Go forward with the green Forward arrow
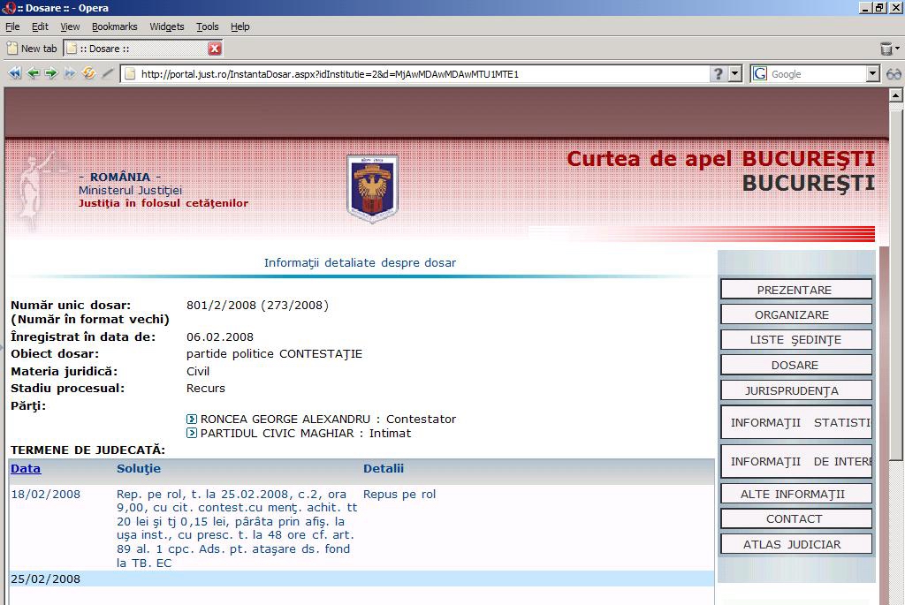The width and height of the screenshot is (905, 605). click(x=51, y=73)
